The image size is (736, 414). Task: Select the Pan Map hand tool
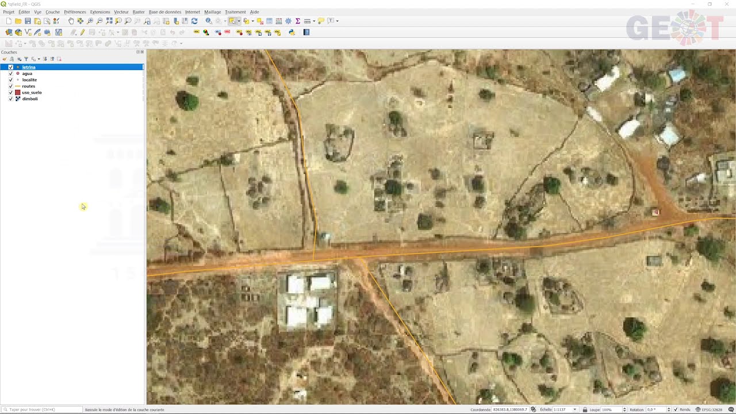[x=71, y=21]
